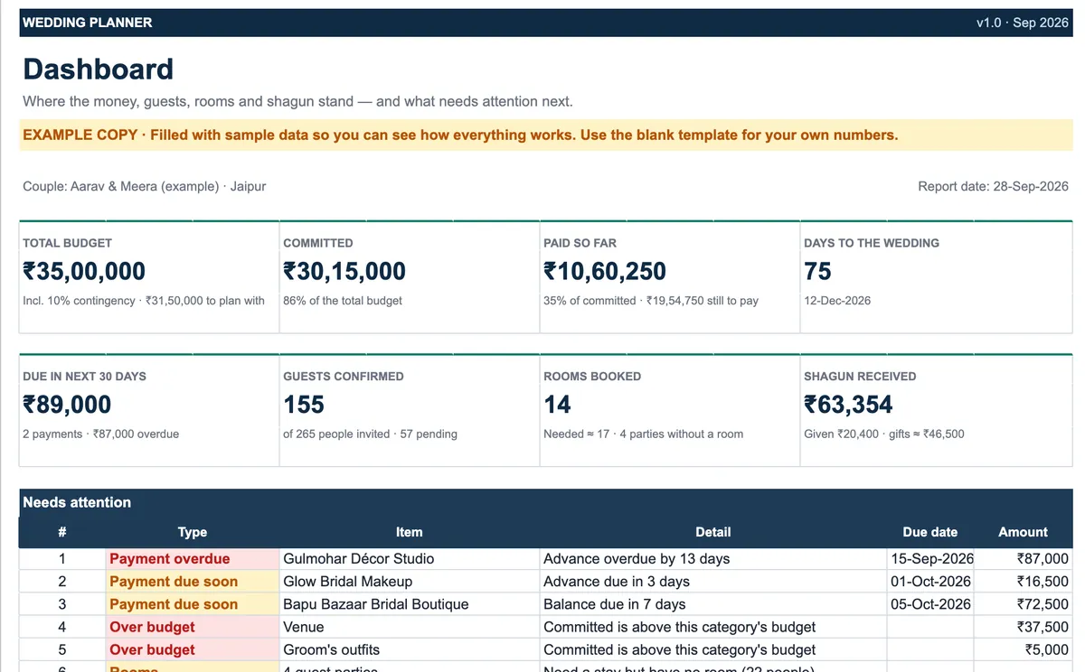Click the Item column header
The width and height of the screenshot is (1085, 672).
410,533
